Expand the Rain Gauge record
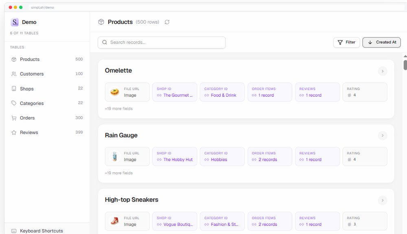This screenshot has height=234, width=407. pos(383,136)
